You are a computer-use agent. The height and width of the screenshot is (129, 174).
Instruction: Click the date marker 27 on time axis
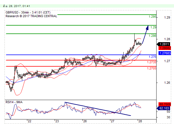[x=113, y=121]
